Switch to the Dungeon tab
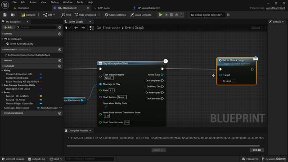 23,8
